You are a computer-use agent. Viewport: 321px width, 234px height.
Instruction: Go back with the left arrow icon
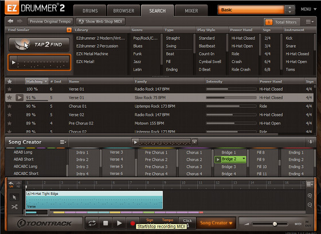[10, 21]
